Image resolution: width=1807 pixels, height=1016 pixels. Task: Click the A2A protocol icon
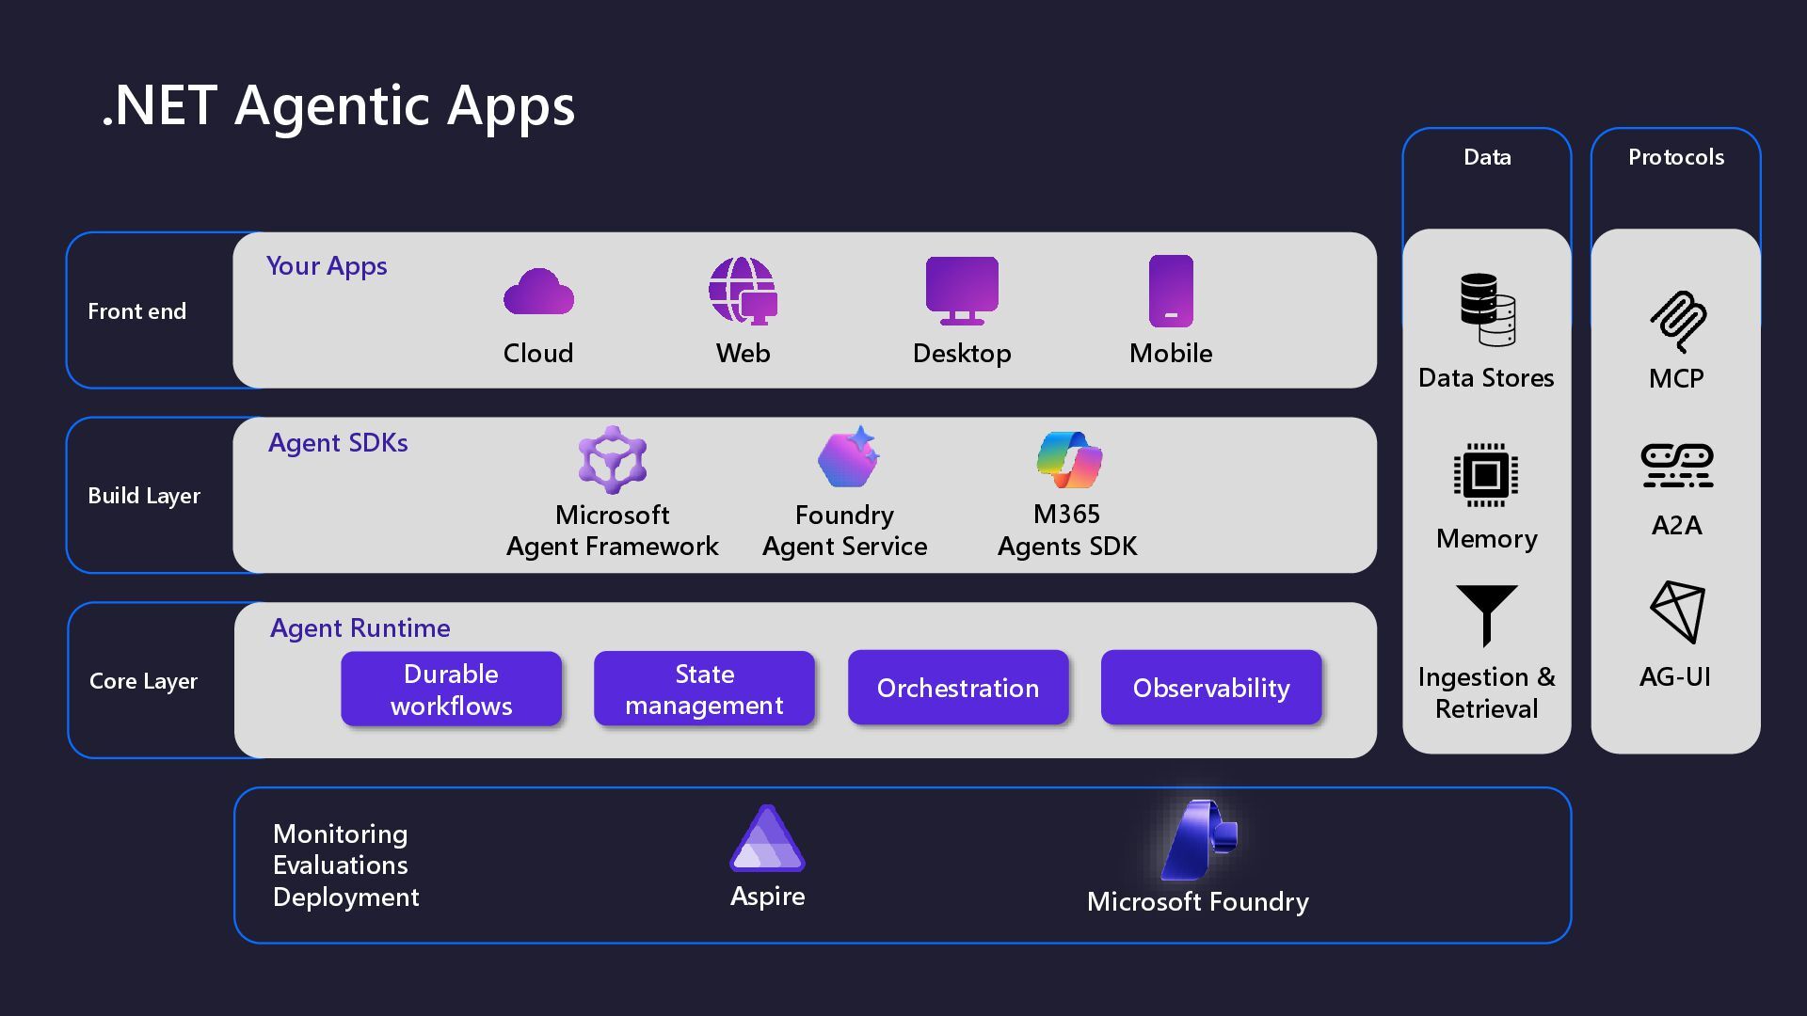(x=1677, y=466)
